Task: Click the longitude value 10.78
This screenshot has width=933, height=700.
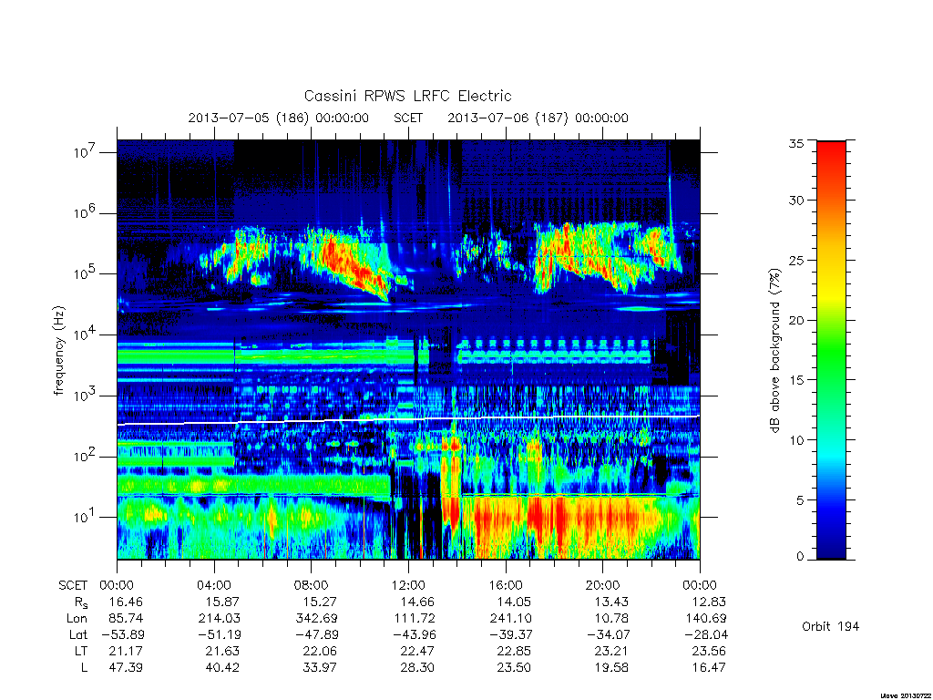Action: point(611,618)
